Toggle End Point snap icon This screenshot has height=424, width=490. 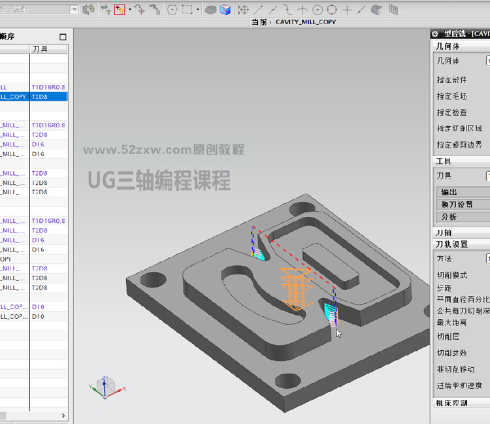(x=258, y=10)
